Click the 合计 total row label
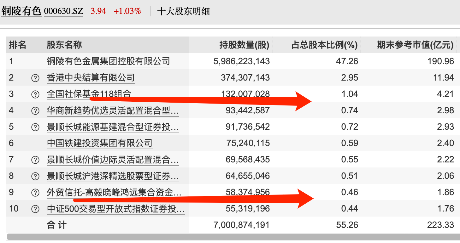 pos(56,225)
